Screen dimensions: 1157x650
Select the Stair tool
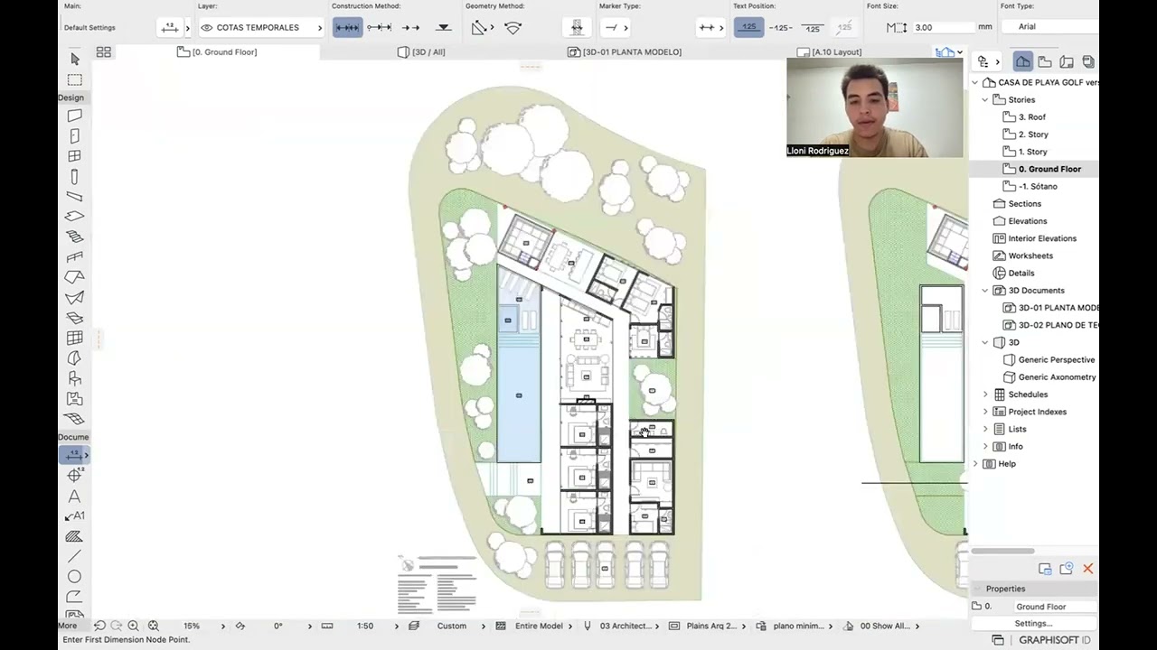pyautogui.click(x=75, y=237)
